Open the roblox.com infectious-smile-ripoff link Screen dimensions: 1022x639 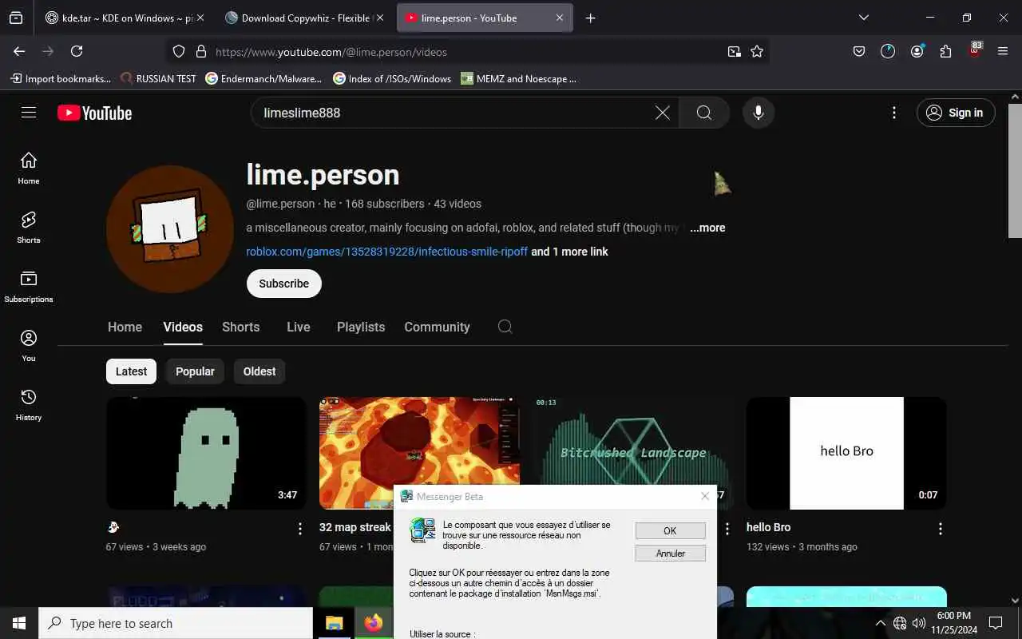click(387, 252)
